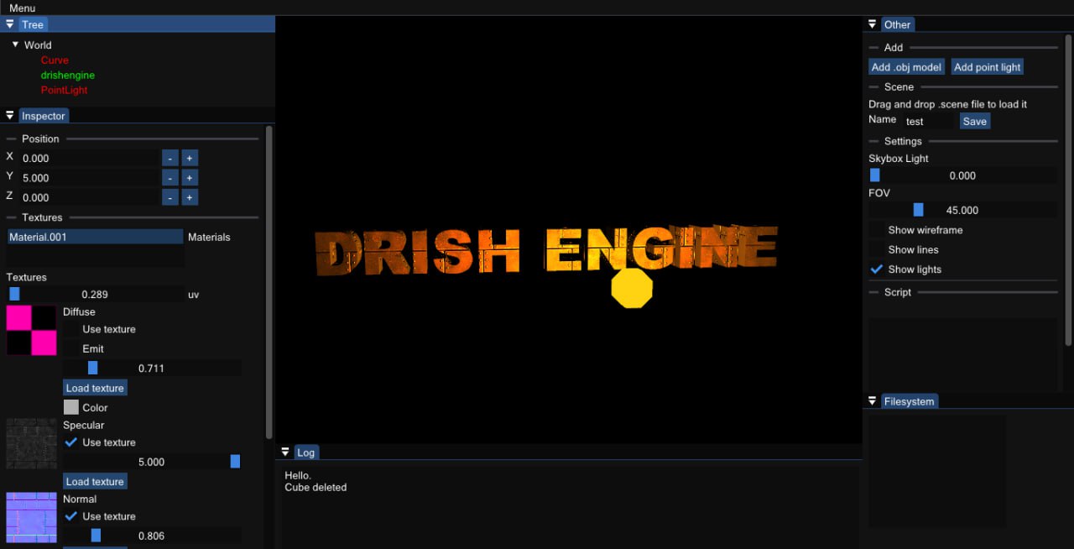Image resolution: width=1074 pixels, height=549 pixels.
Task: Collapse the Inspector panel chevron icon
Action: click(x=8, y=115)
